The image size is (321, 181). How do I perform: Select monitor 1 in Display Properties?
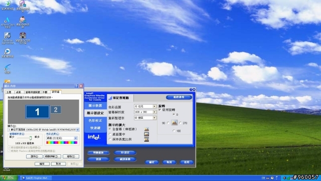(38, 112)
